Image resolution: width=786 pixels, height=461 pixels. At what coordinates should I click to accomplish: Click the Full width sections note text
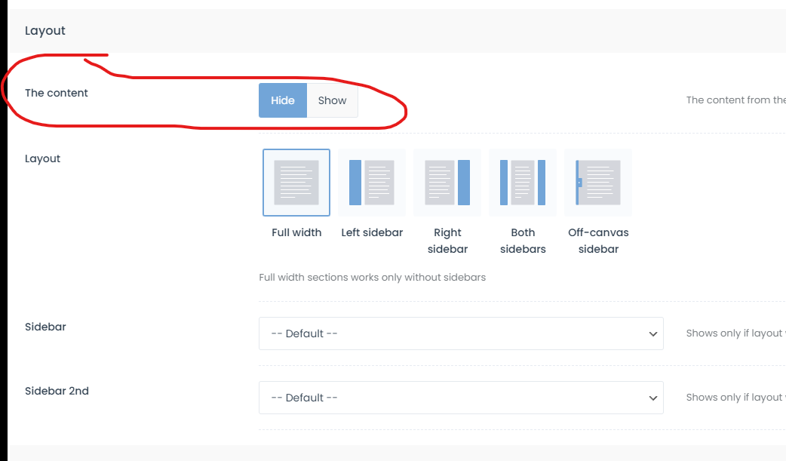coord(372,277)
